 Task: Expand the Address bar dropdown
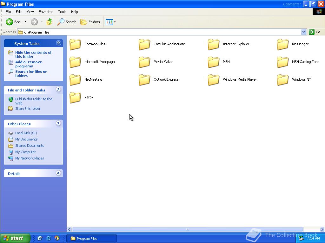click(x=304, y=32)
